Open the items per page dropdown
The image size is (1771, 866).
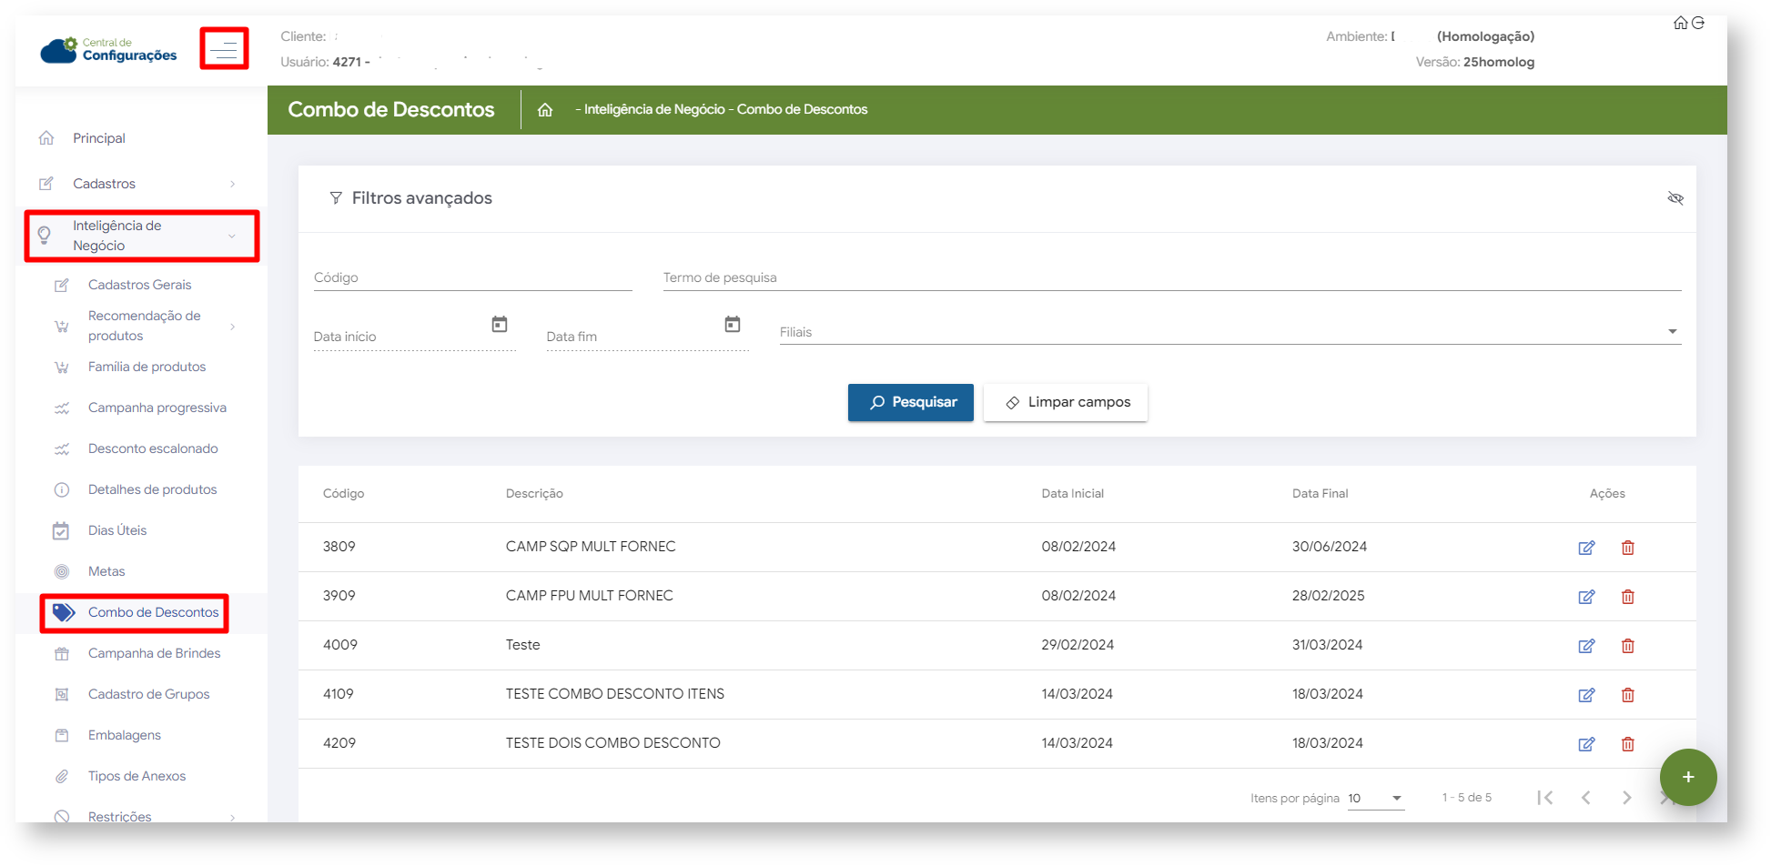coord(1375,798)
